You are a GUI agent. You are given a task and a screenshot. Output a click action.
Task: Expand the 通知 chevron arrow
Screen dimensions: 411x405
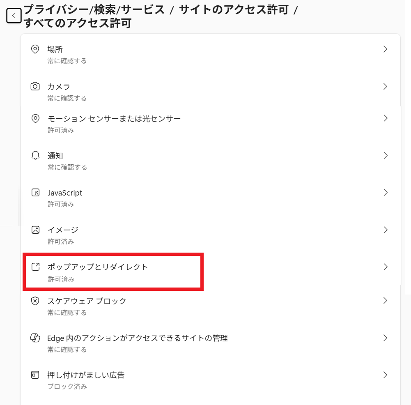click(385, 156)
